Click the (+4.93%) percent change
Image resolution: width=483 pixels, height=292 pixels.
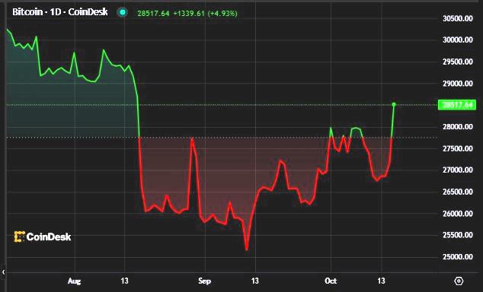pos(222,14)
